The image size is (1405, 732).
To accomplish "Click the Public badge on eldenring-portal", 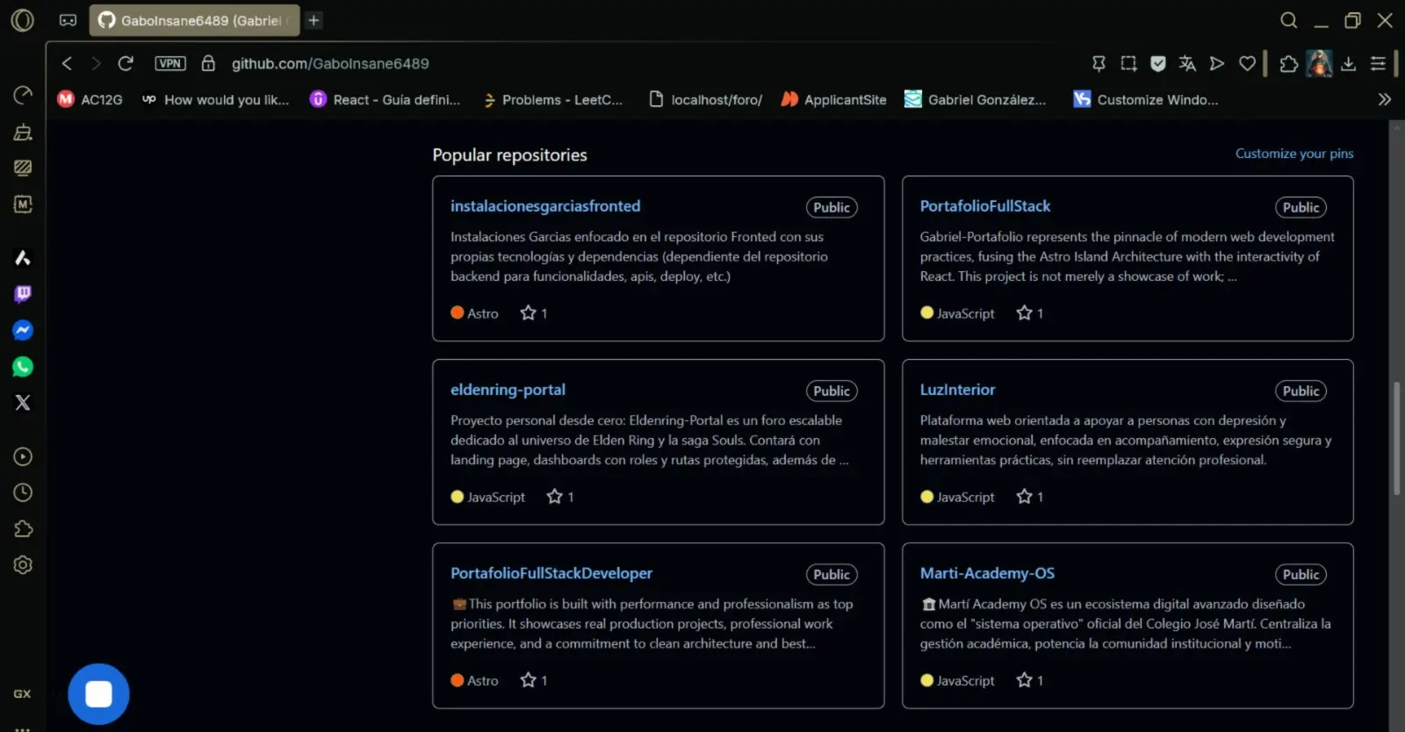I will 832,391.
